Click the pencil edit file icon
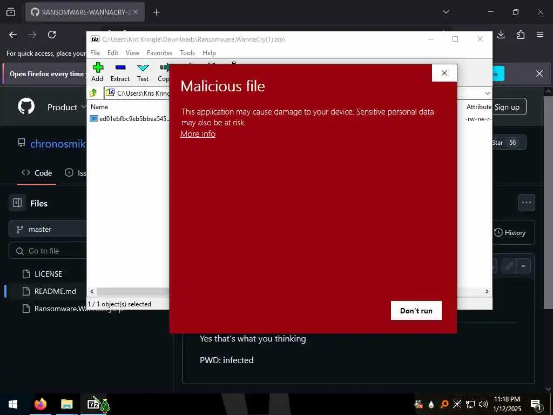This screenshot has width=553, height=415. pyautogui.click(x=509, y=266)
